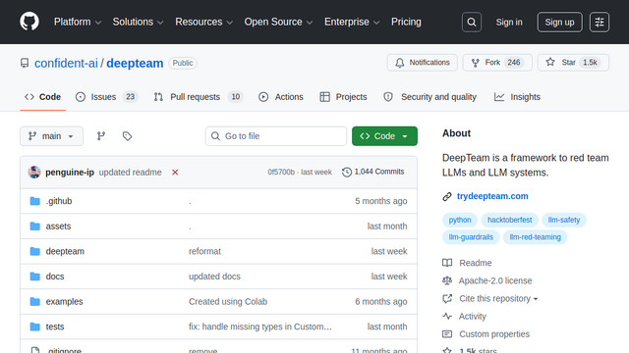Click the tests folder icon

click(35, 327)
